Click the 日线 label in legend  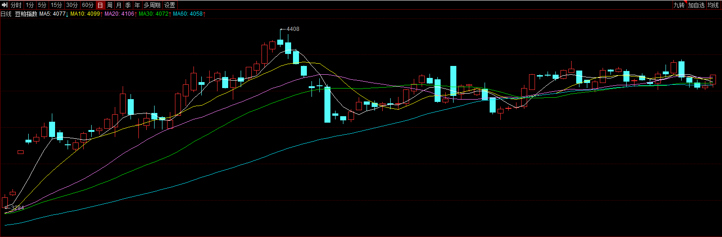6,14
